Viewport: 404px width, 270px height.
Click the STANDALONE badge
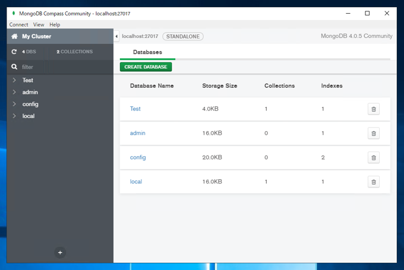tap(183, 37)
